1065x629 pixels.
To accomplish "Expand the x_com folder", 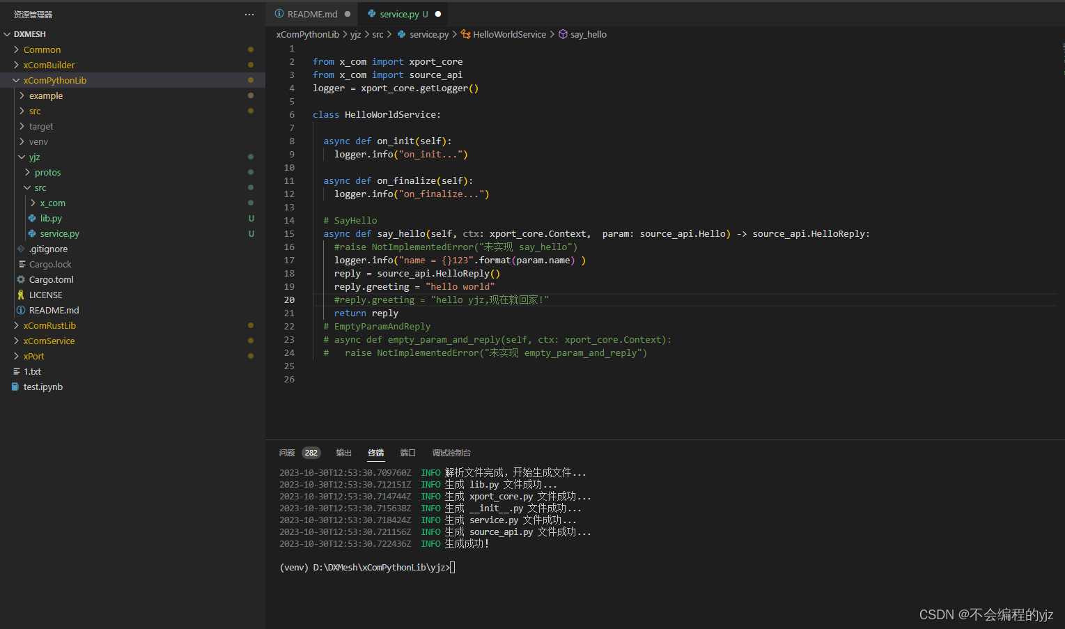I will (33, 203).
